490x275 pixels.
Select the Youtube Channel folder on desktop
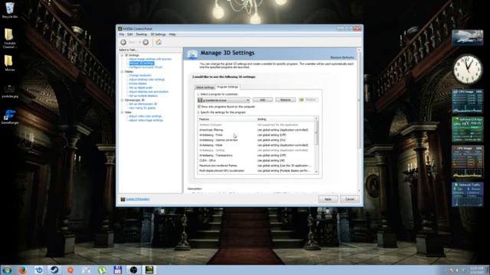click(x=9, y=39)
